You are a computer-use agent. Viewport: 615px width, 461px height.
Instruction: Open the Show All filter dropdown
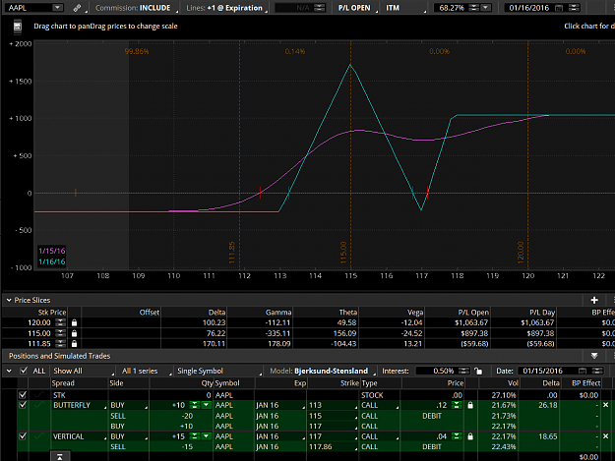pos(84,371)
